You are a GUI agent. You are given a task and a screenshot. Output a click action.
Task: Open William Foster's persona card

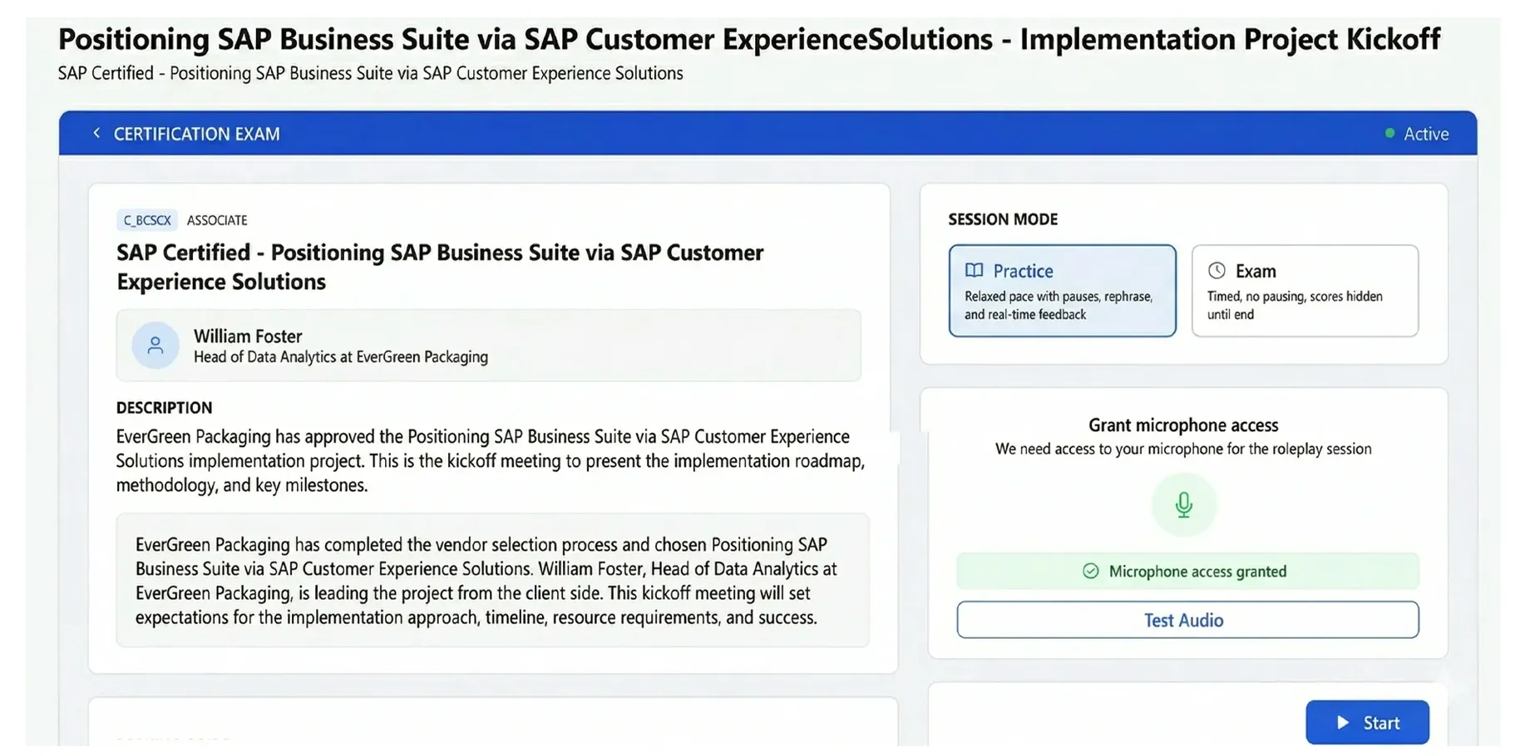(x=488, y=346)
